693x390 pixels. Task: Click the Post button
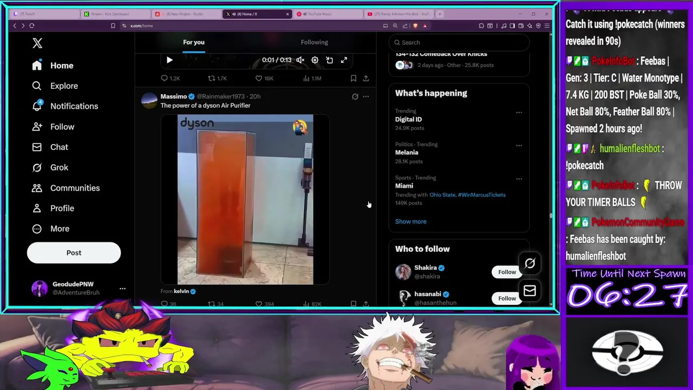74,252
